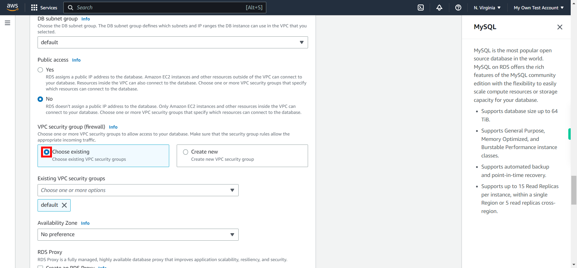Click the page vertical scrollbar thumb
This screenshot has height=268, width=577.
[574, 190]
